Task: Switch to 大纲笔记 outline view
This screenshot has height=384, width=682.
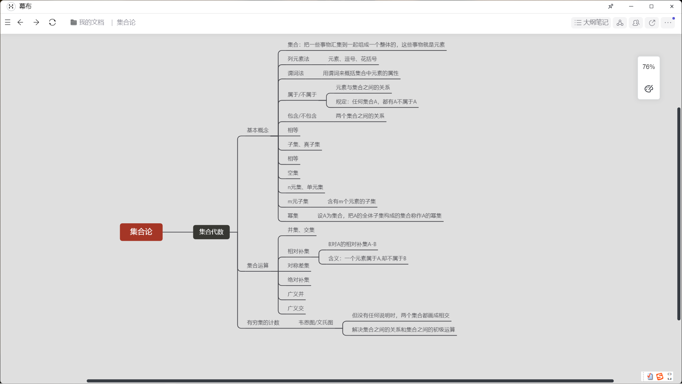Action: [591, 23]
